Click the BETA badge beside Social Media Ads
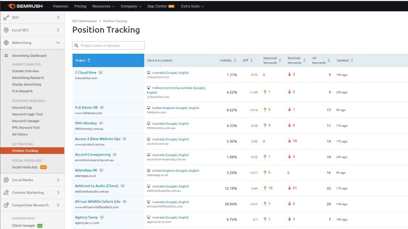The width and height of the screenshot is (408, 229). coord(44,167)
